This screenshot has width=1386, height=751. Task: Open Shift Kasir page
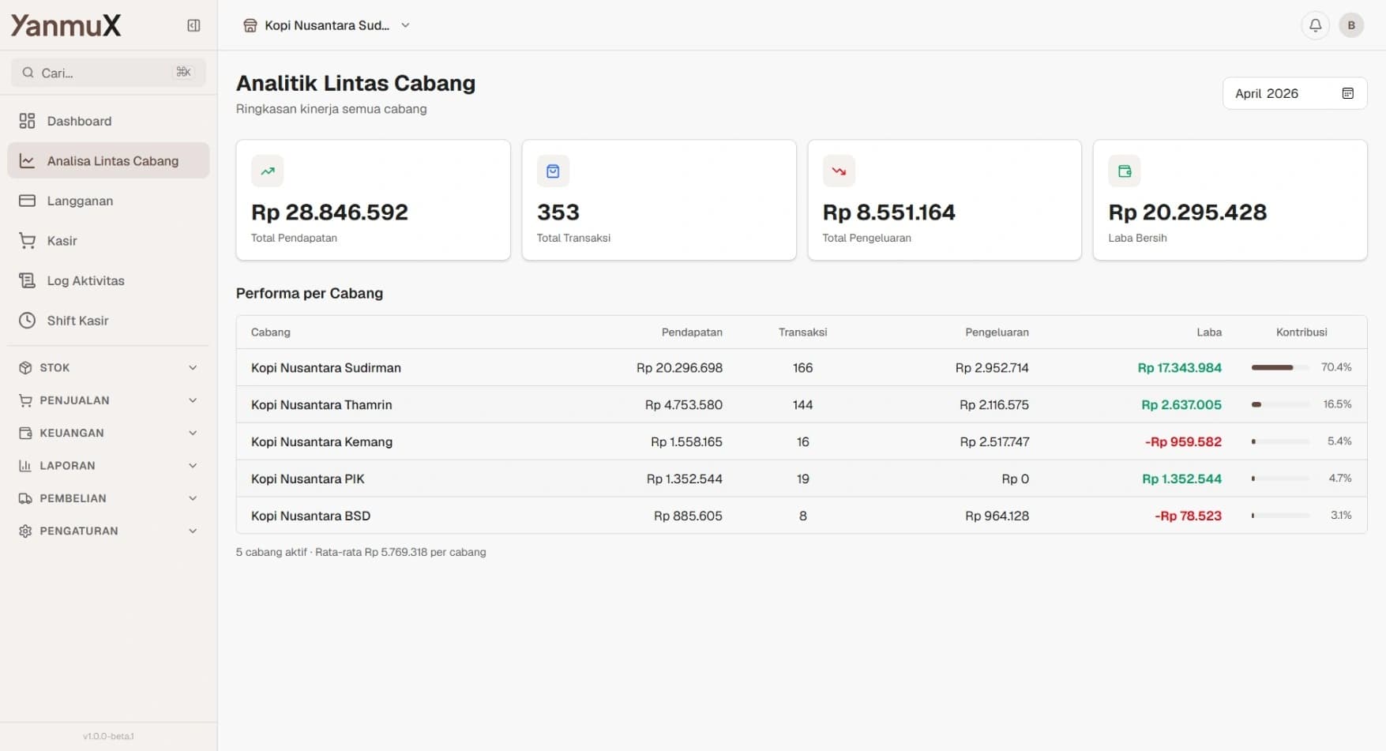click(x=77, y=321)
